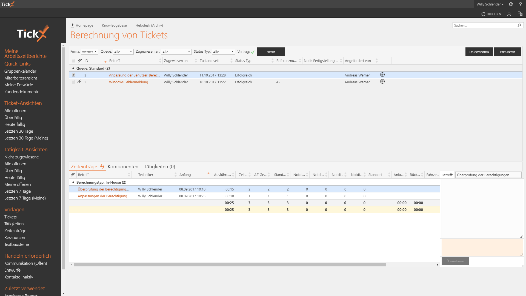Sort by Zustand seit column header
The image size is (526, 296).
209,61
